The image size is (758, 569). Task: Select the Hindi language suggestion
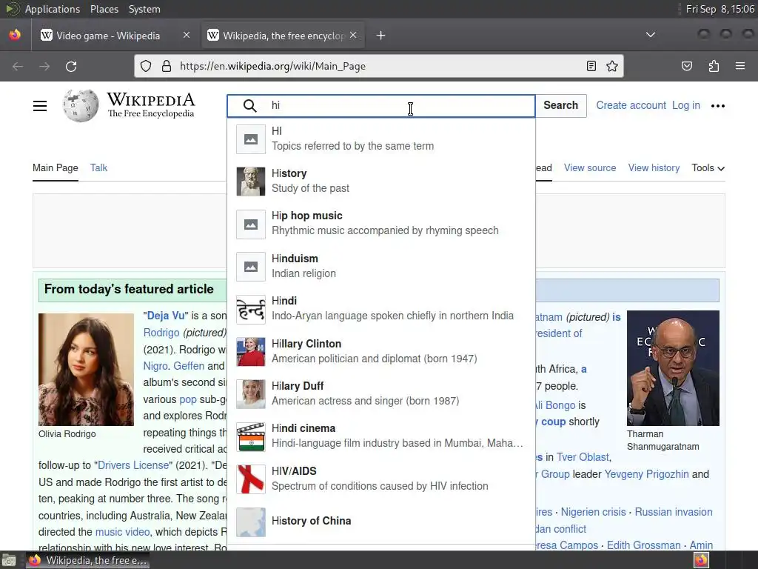[x=381, y=309]
